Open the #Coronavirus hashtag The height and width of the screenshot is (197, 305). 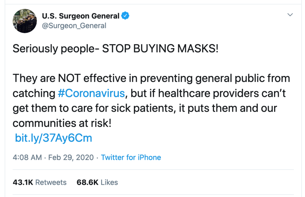click(91, 93)
